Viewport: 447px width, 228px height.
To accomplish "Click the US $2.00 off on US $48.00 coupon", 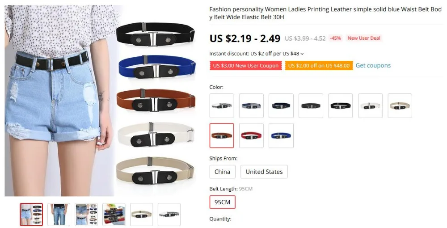I will click(319, 66).
